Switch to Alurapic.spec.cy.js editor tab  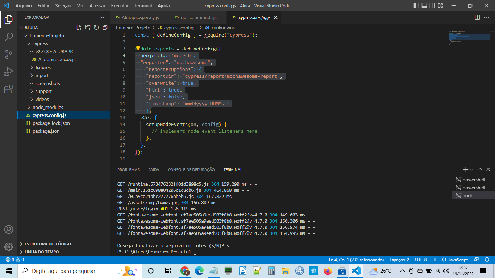pos(140,17)
